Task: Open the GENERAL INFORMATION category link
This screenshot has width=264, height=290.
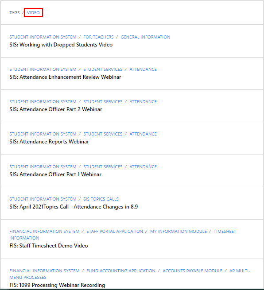Action: 145,37
